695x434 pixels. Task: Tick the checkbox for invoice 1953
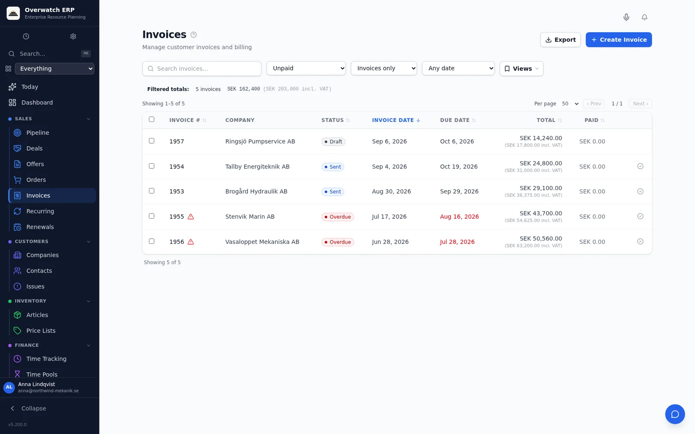[152, 191]
